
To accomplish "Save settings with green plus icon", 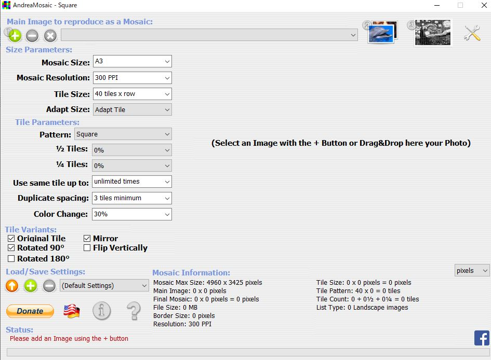I will [x=31, y=286].
